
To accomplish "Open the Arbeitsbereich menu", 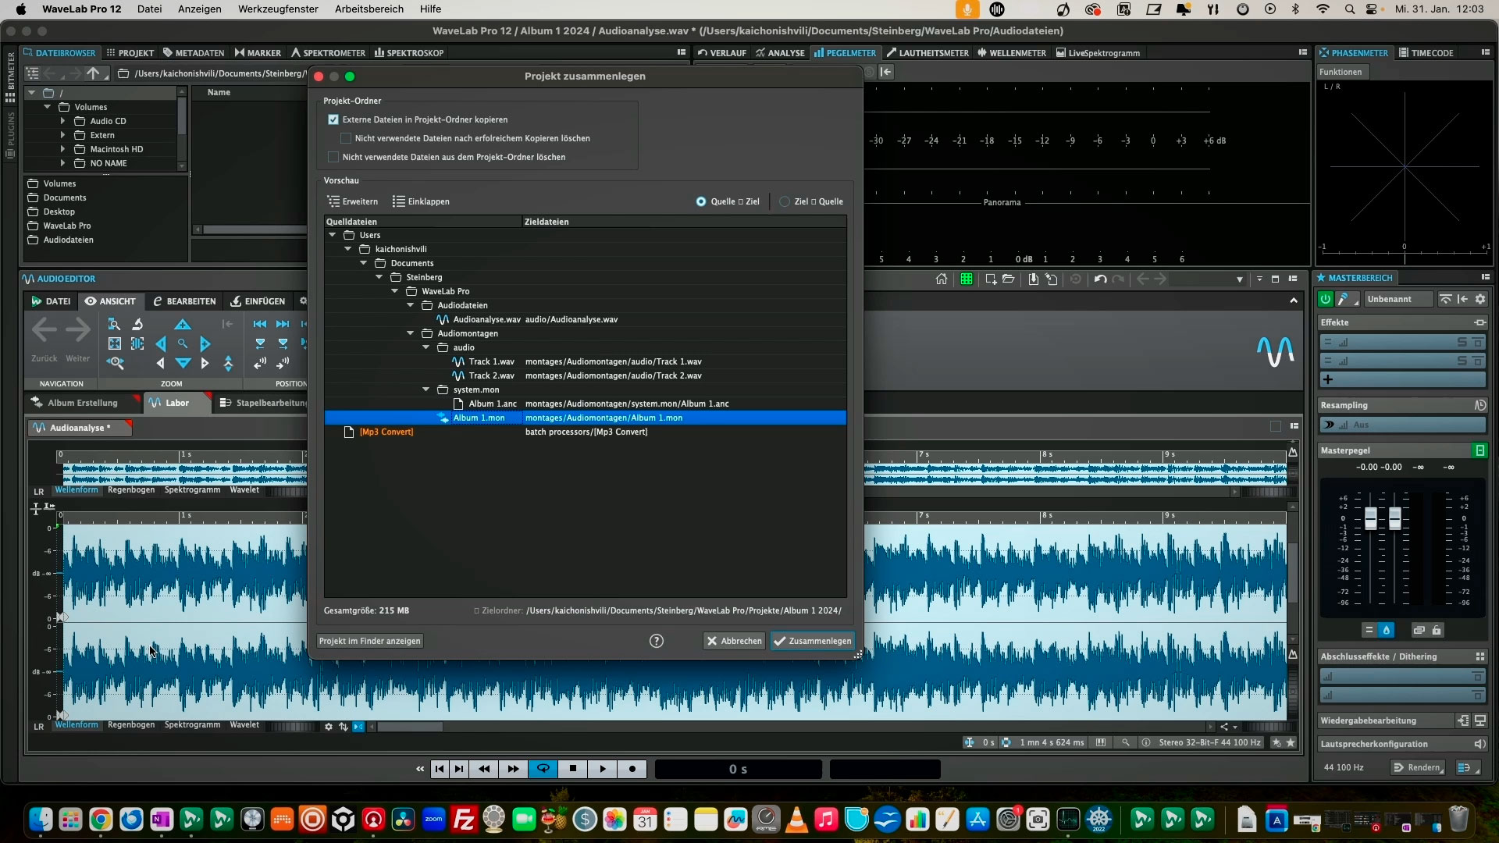I will (x=369, y=9).
